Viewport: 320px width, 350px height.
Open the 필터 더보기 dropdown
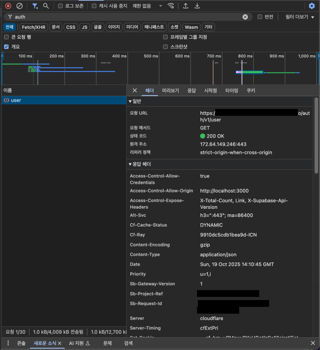pyautogui.click(x=300, y=17)
